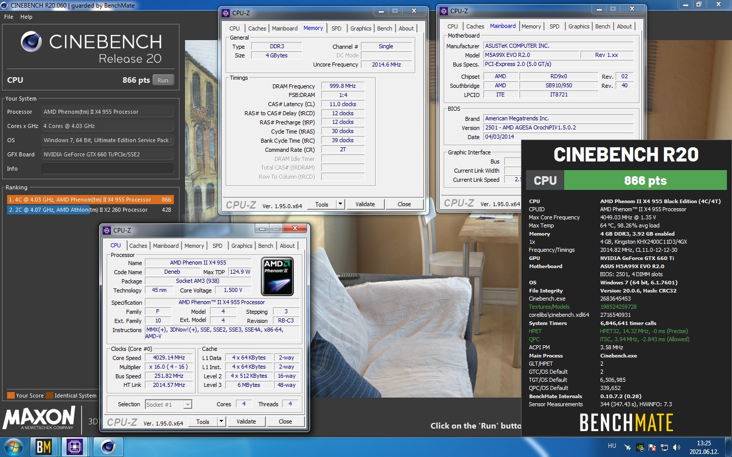Click the network tray icon
Screen dimensions: 732x457
coord(664,447)
